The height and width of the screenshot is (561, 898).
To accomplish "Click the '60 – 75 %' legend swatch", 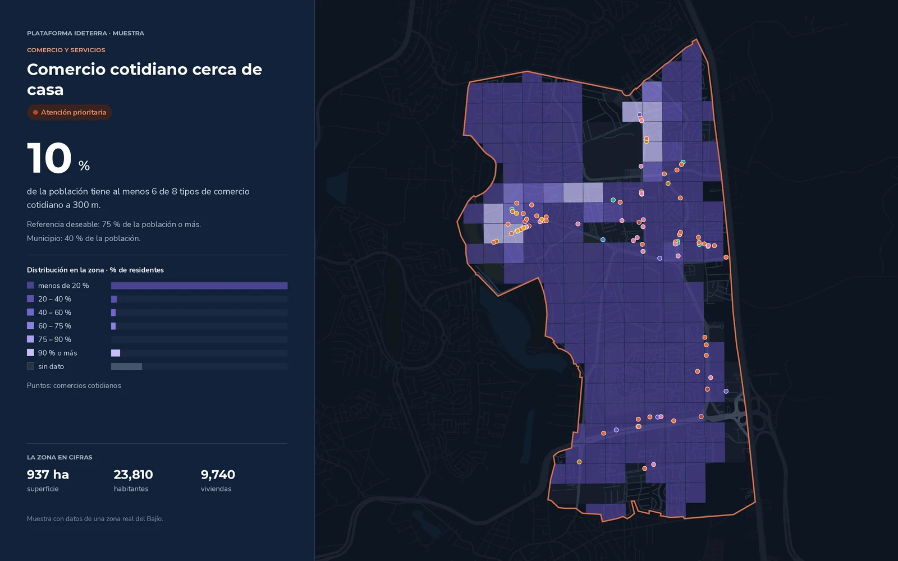I will (x=30, y=326).
